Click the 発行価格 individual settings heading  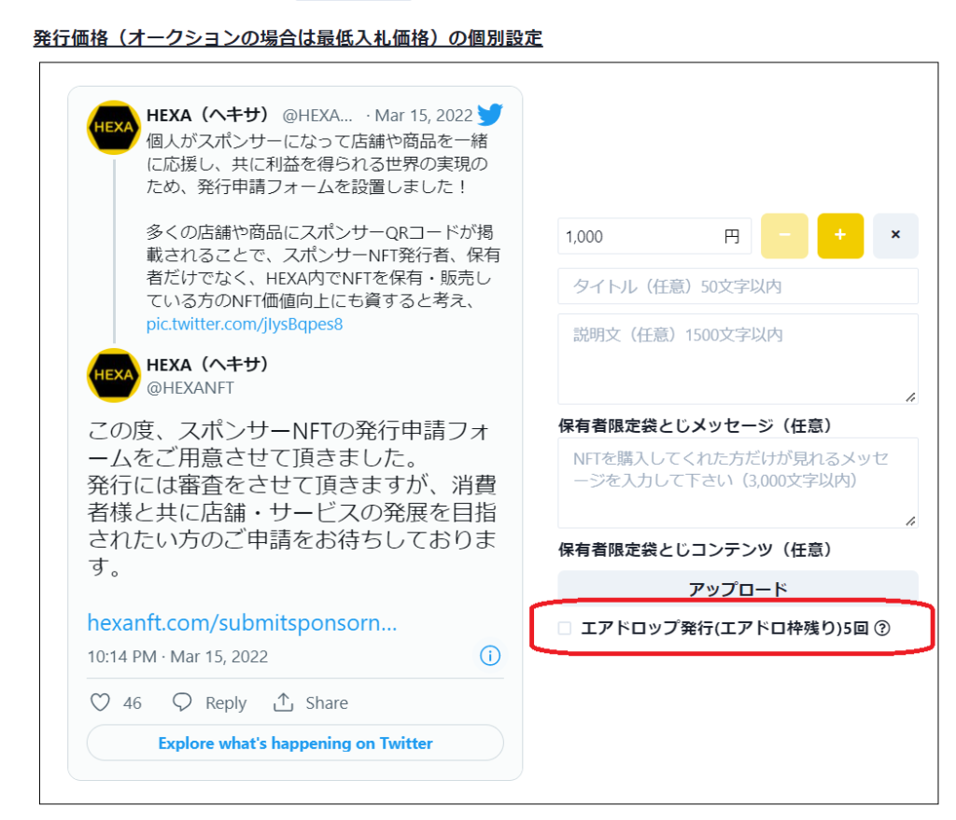point(288,37)
